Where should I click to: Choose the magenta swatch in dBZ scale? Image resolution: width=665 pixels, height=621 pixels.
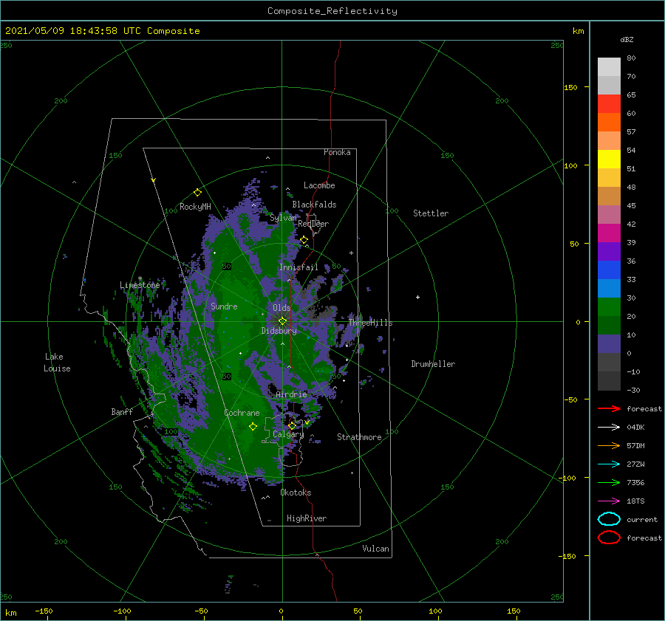point(609,233)
